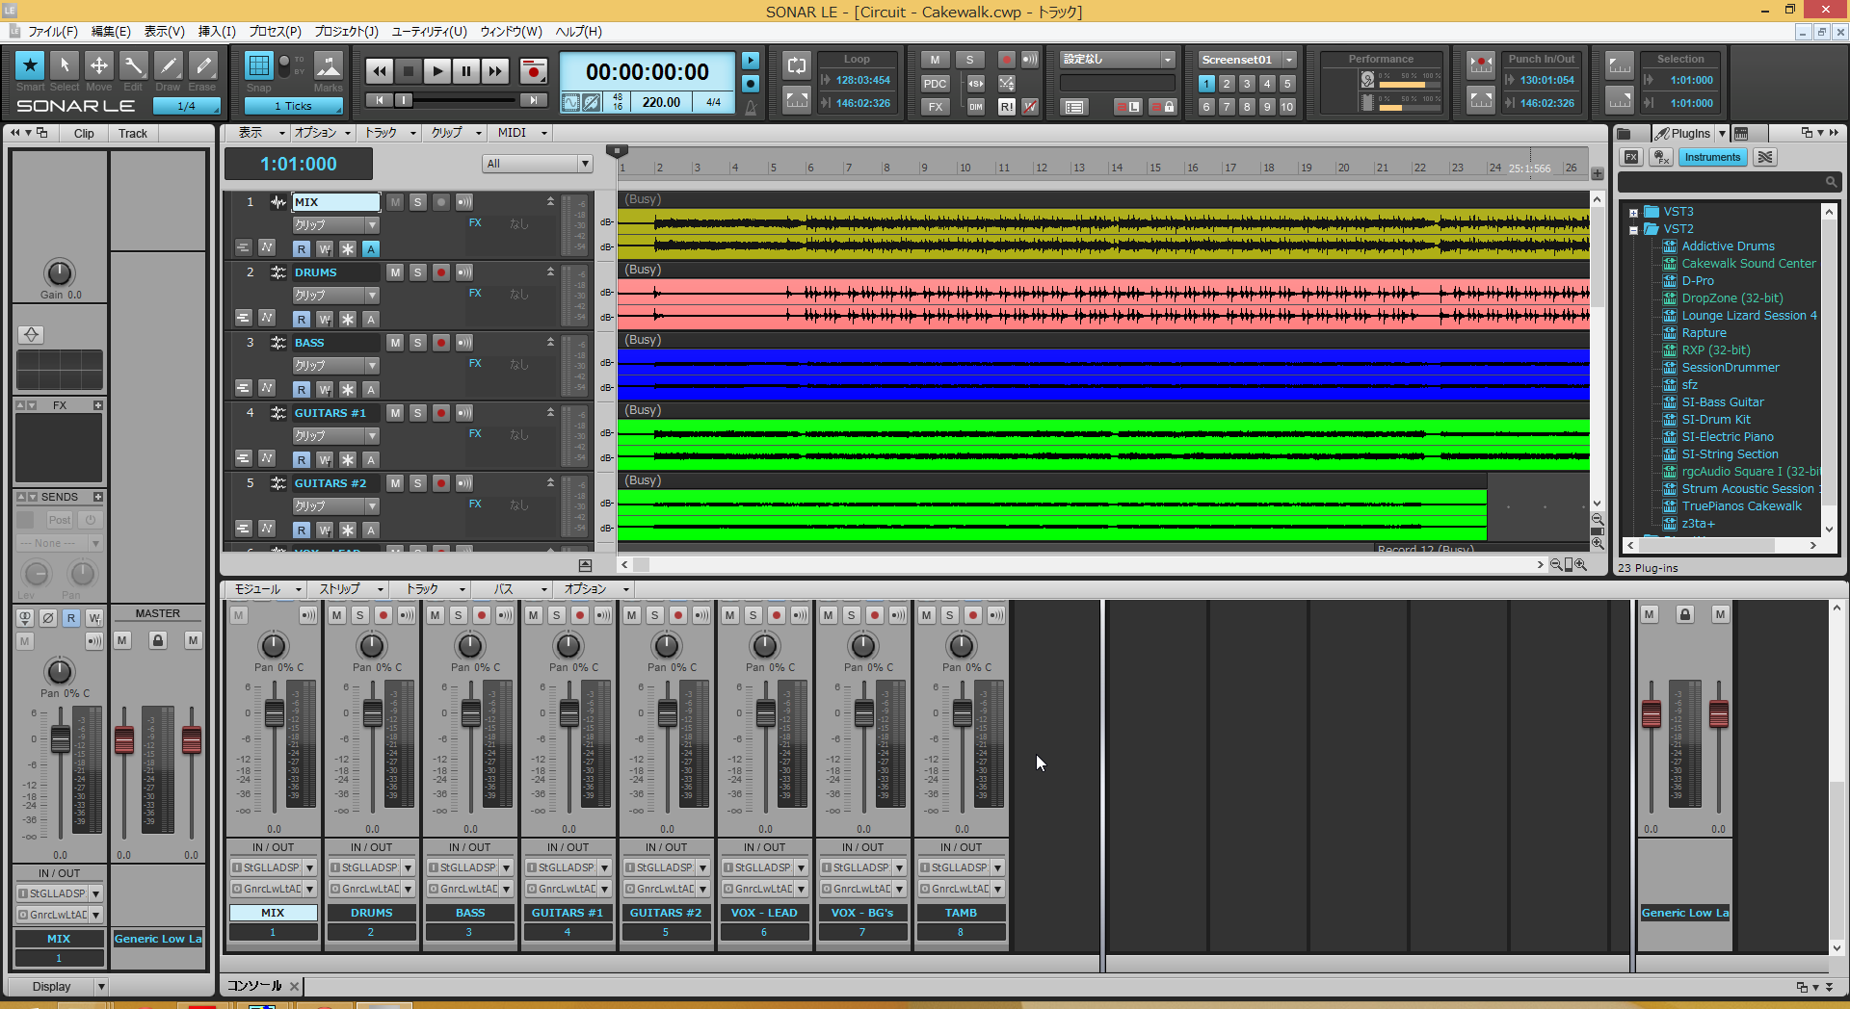Toggle the Loop on/off icon
Image resolution: width=1850 pixels, height=1009 pixels.
click(797, 65)
